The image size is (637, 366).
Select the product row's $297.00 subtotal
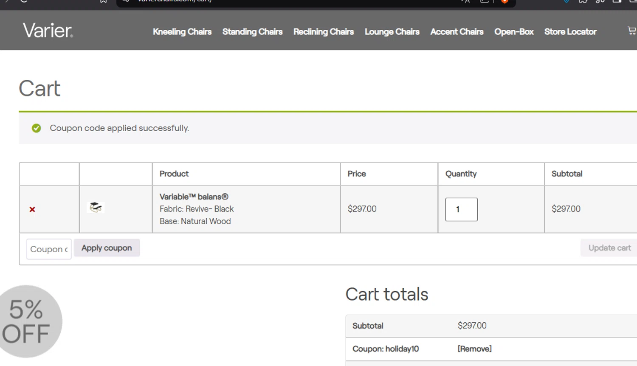click(x=566, y=209)
